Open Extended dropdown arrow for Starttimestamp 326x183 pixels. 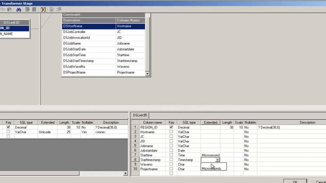(218, 160)
